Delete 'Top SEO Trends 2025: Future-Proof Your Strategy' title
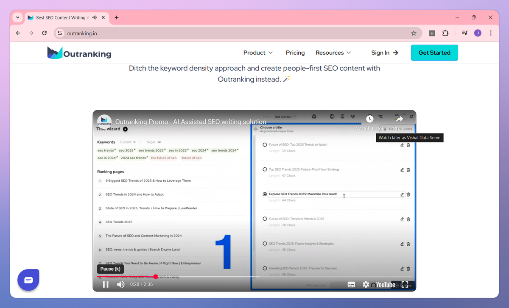The height and width of the screenshot is (308, 509). [x=408, y=170]
